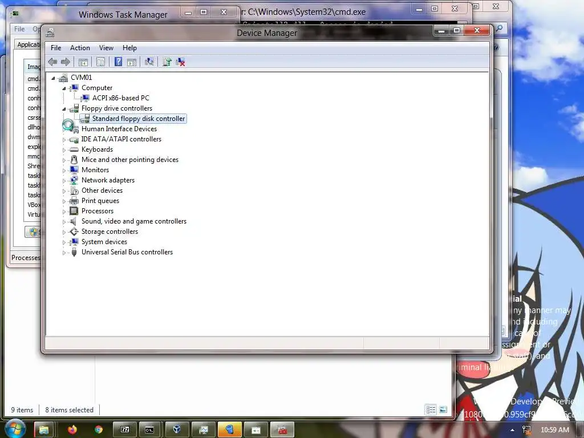Select the mouse icon beside Mice and other pointing devices
The height and width of the screenshot is (438, 584).
click(74, 160)
